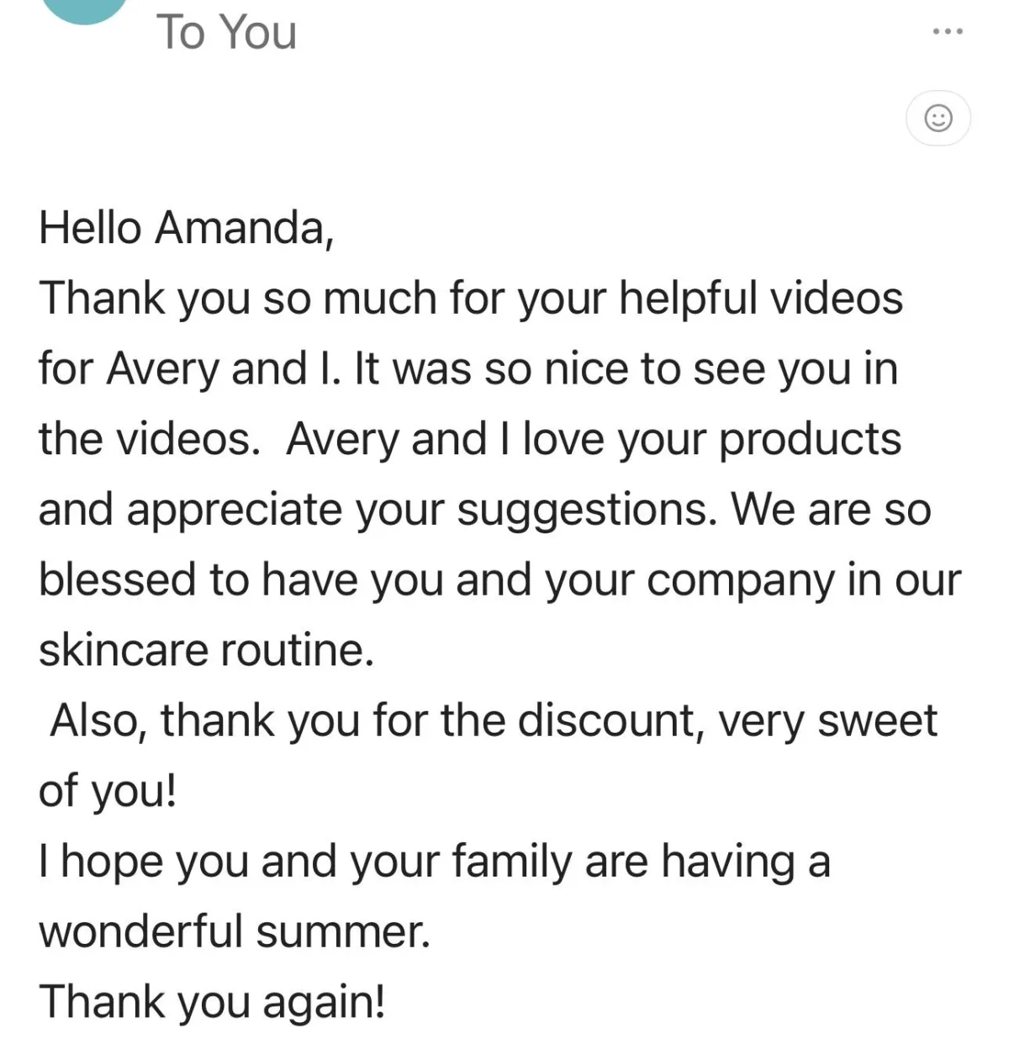Click the line "I hope you and your family"

coord(434,861)
